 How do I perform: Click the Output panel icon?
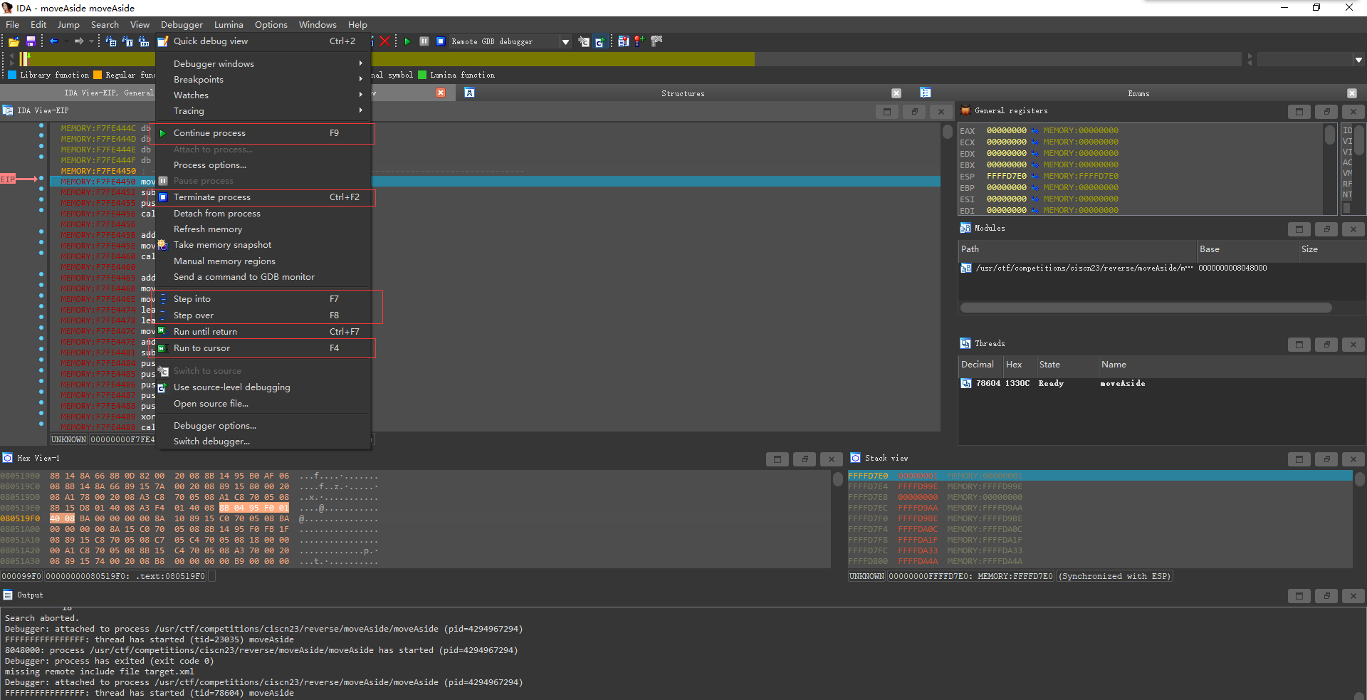point(8,595)
